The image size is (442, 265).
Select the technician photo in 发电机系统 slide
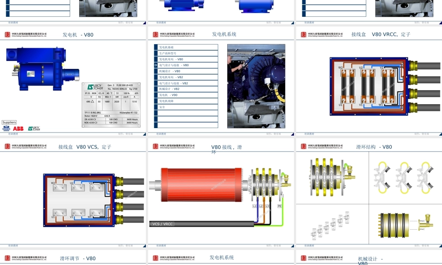[256, 86]
